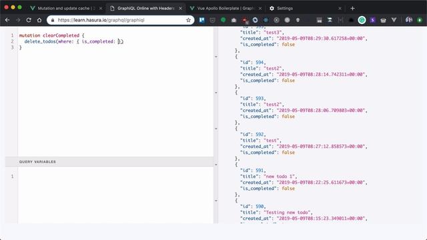Open the Pocket extension icon
Viewport: 427px width, 240px height.
coord(212,20)
